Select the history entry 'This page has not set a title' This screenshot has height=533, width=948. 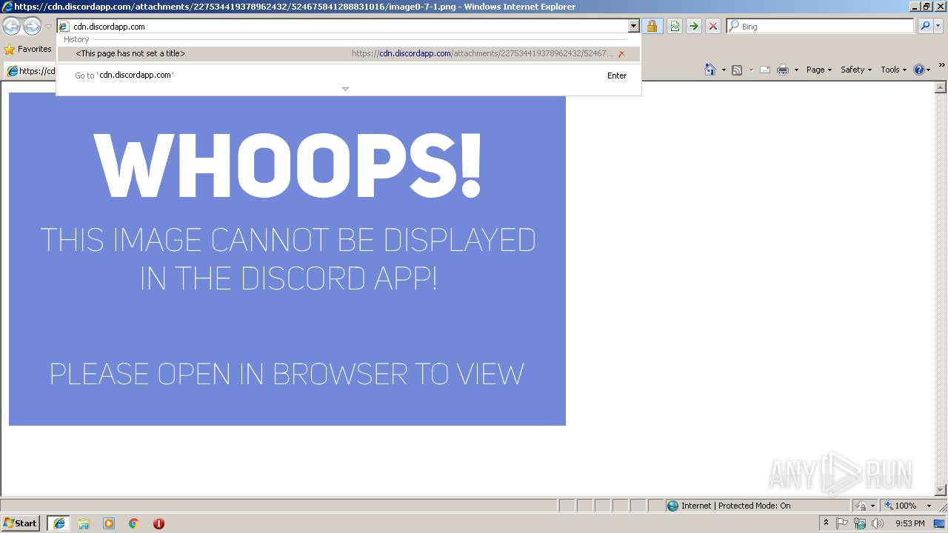coord(348,53)
